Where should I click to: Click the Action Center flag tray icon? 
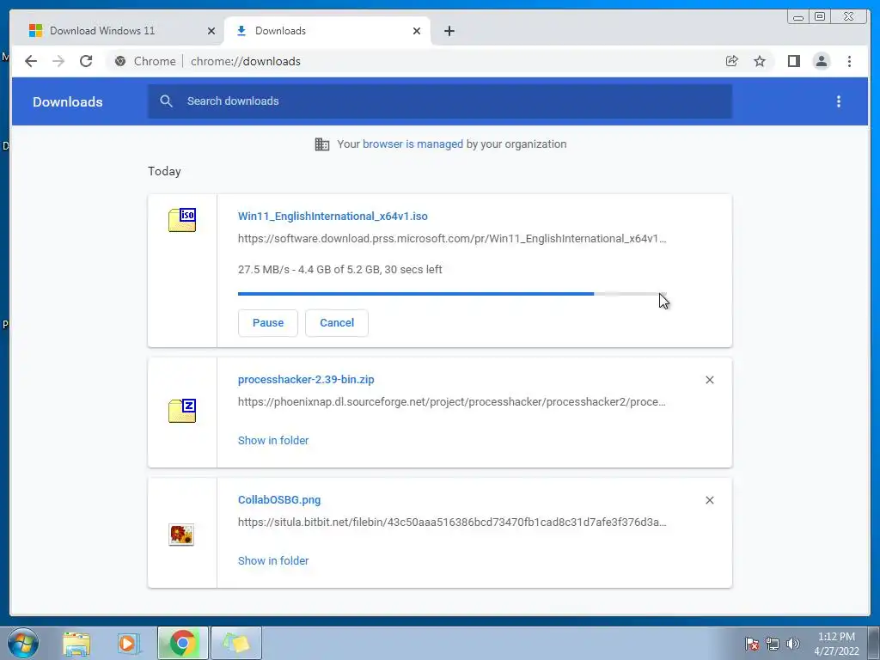751,644
